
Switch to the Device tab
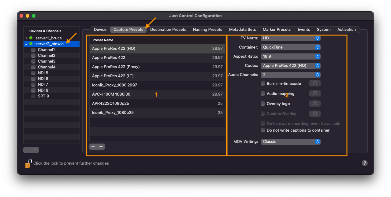(x=100, y=30)
